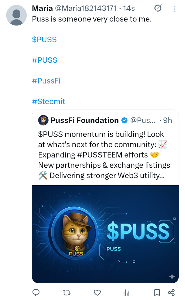
Task: Open the $PUSS promotional image
Action: [x=105, y=234]
